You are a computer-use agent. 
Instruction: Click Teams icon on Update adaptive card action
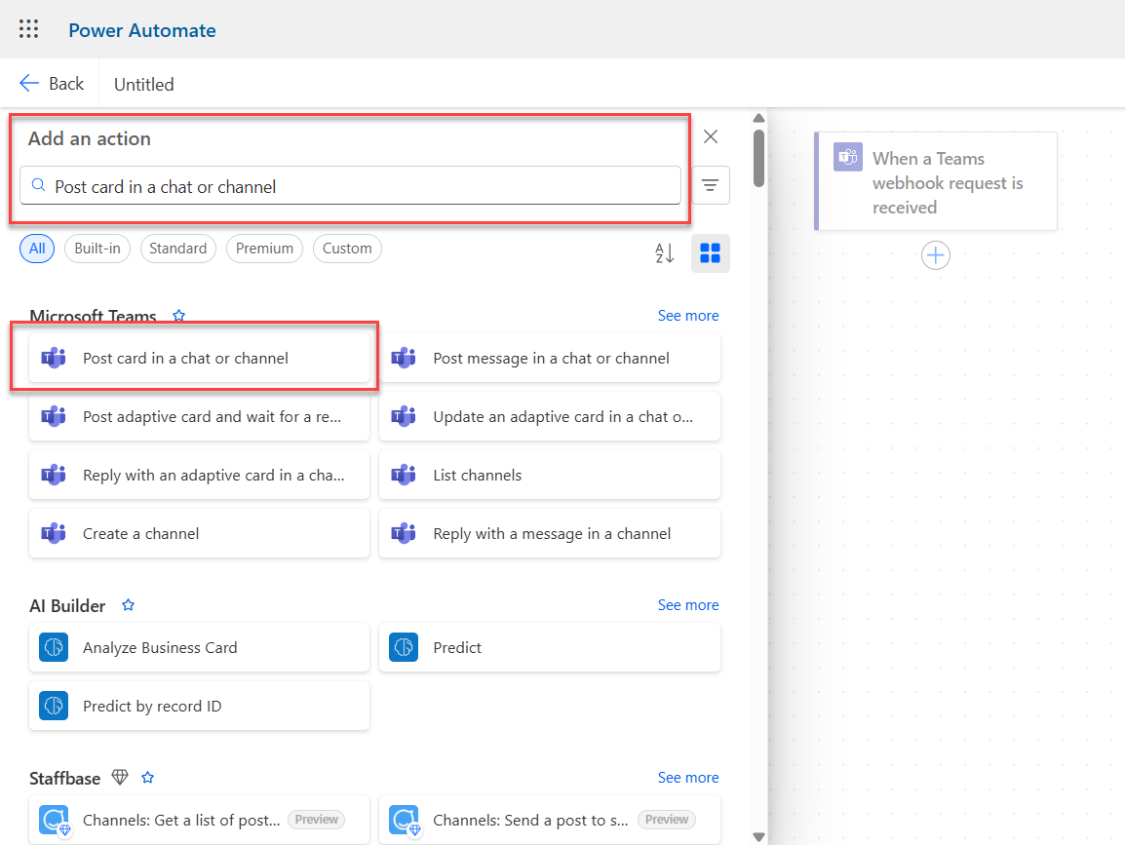[404, 417]
